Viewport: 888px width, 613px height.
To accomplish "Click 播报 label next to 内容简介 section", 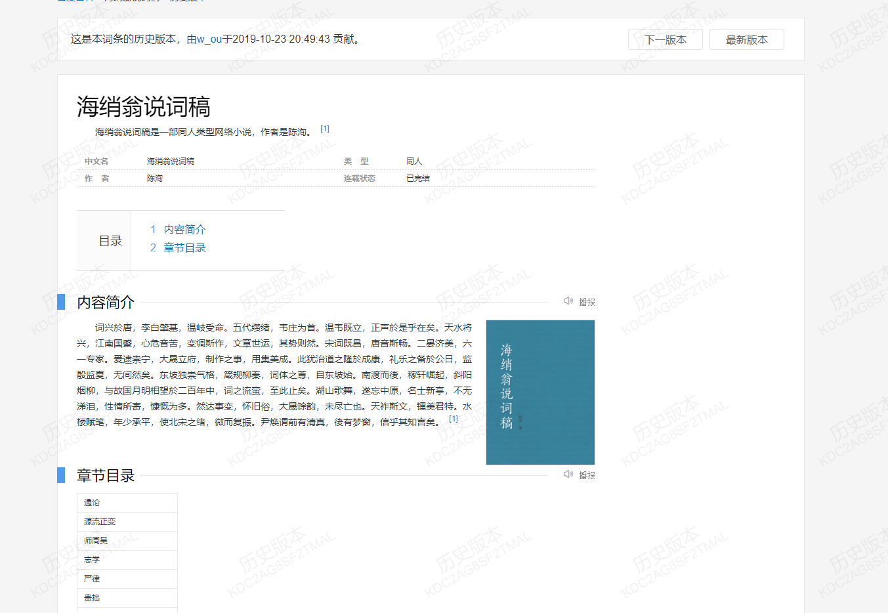I will point(587,302).
